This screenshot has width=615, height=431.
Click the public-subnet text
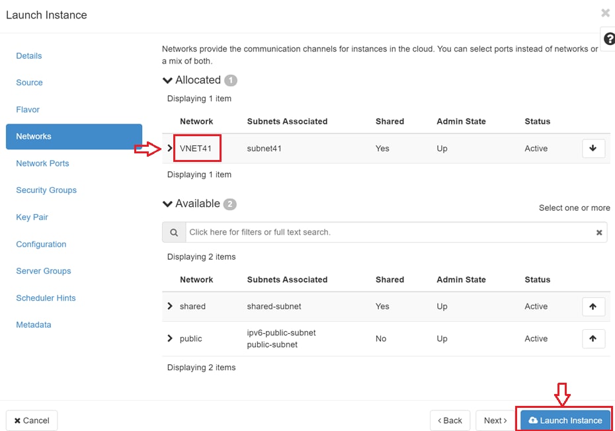tap(272, 344)
